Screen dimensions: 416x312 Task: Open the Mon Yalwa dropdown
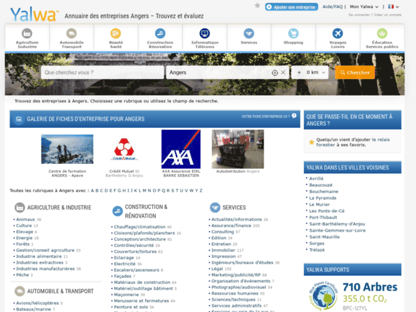pyautogui.click(x=364, y=7)
